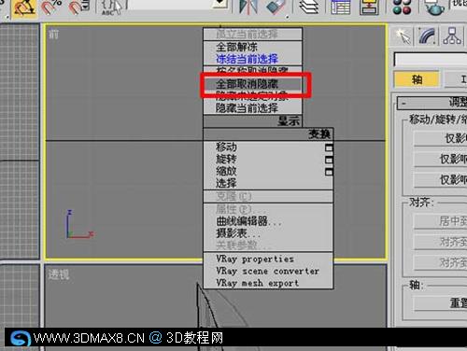Image resolution: width=467 pixels, height=351 pixels.
Task: Click the third 仅影响 button
Action: click(440, 179)
